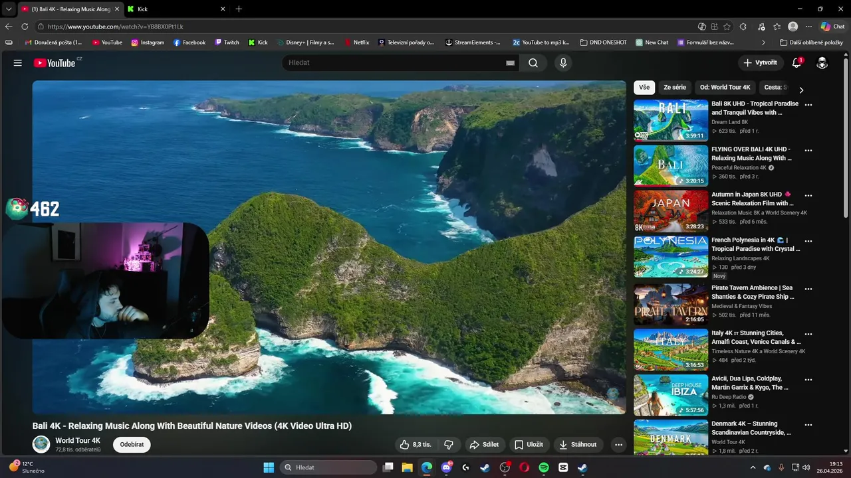The height and width of the screenshot is (478, 851).
Task: Open the Instagram bookmark
Action: [x=148, y=42]
